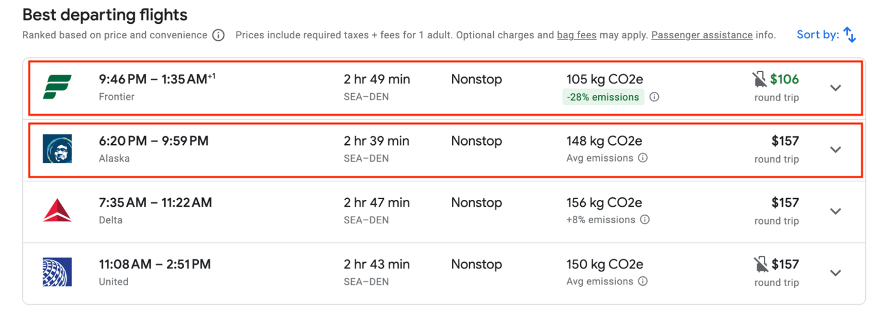Click info icon on United Avg emissions
The image size is (890, 322).
(x=643, y=282)
